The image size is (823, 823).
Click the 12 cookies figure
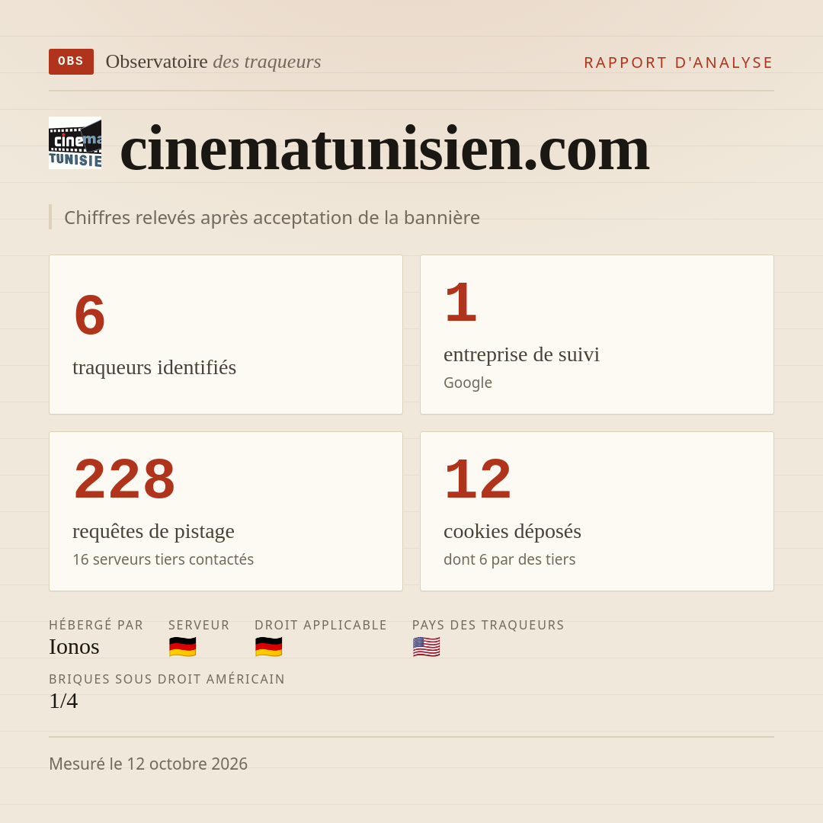pos(478,479)
